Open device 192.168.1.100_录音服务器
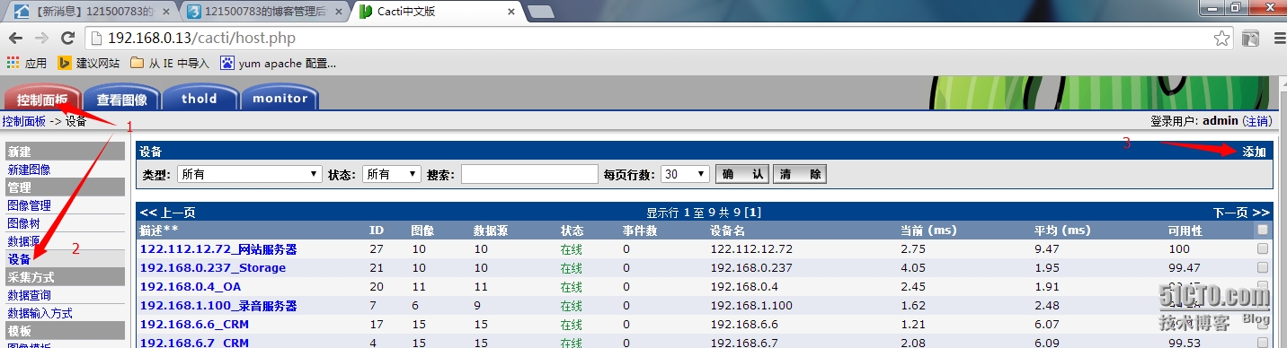 tap(218, 306)
